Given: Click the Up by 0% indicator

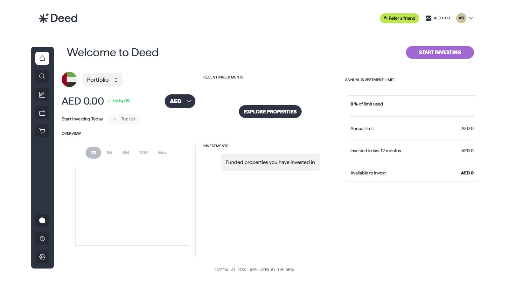Looking at the screenshot, I should pyautogui.click(x=119, y=101).
